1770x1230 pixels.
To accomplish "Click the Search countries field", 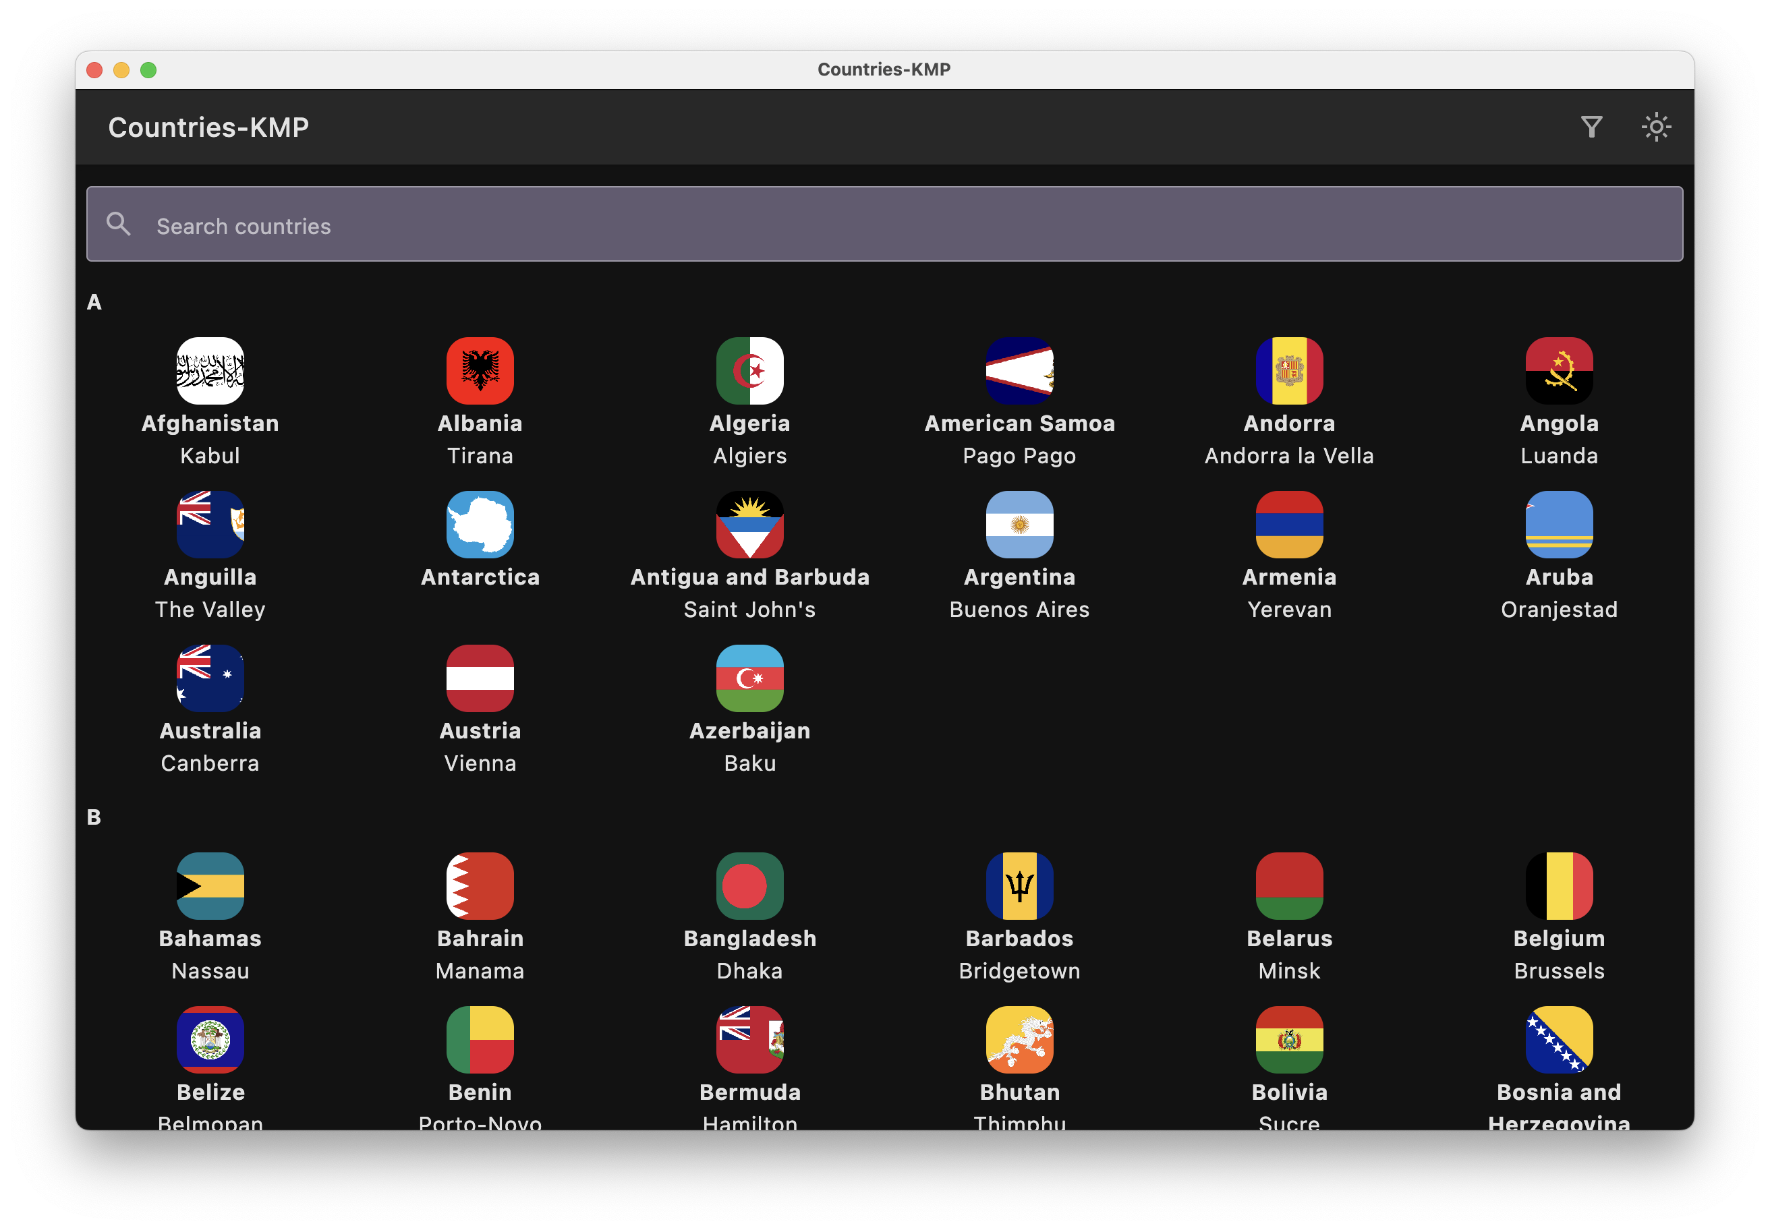I will pyautogui.click(x=884, y=225).
